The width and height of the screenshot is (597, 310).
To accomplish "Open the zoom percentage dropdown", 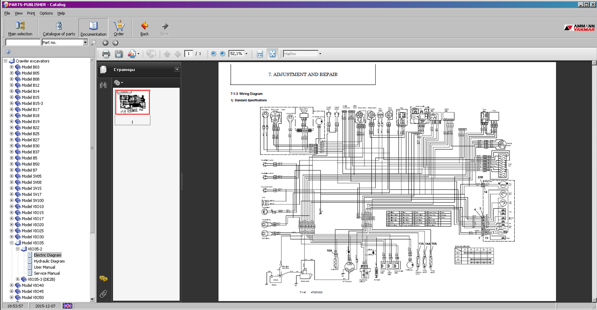I will 246,54.
